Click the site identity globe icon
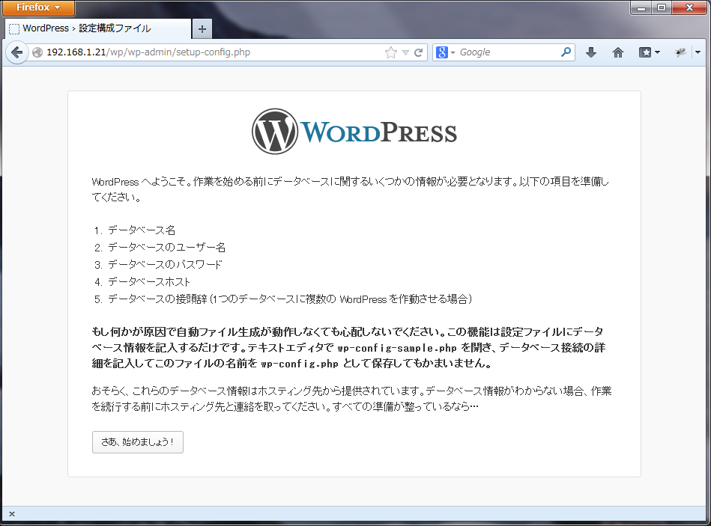 tap(37, 52)
